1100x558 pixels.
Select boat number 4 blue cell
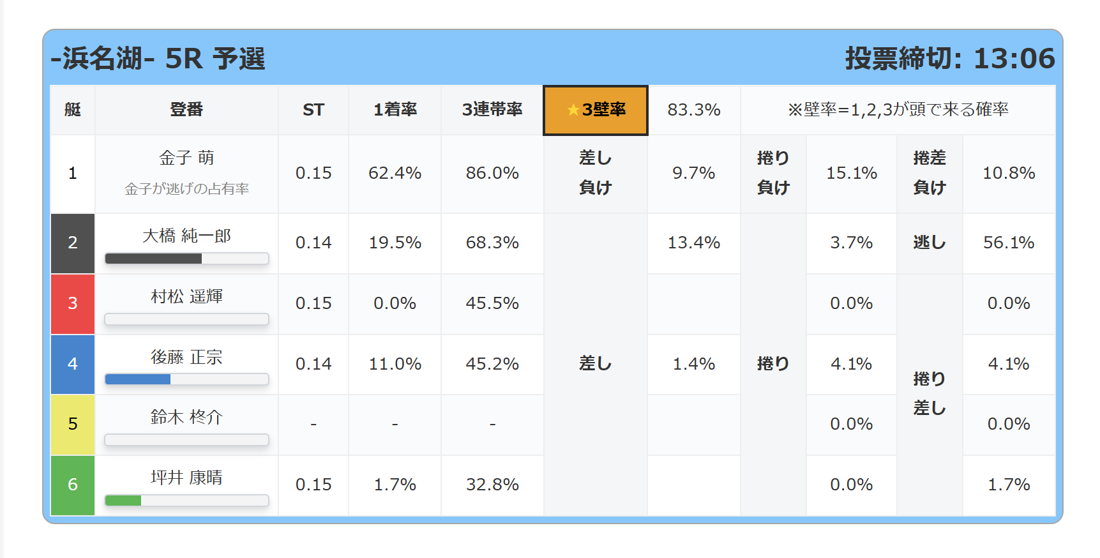click(x=73, y=364)
